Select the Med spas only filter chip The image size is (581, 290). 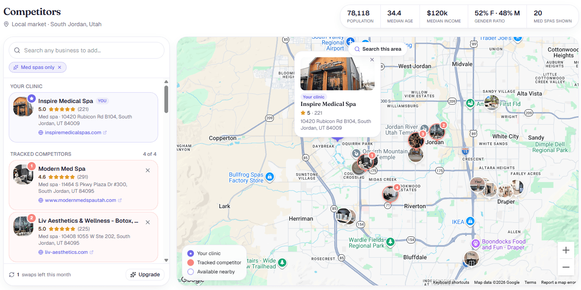[x=37, y=67]
